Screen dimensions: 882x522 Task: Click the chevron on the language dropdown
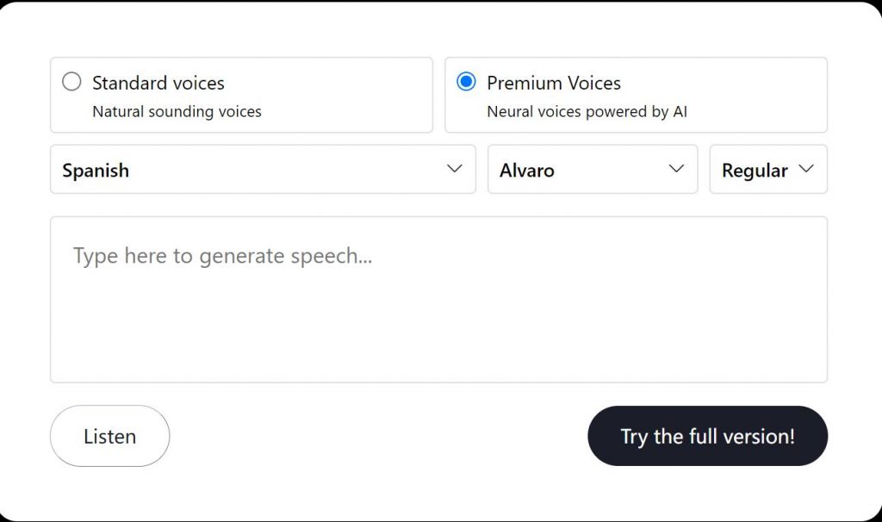[454, 170]
